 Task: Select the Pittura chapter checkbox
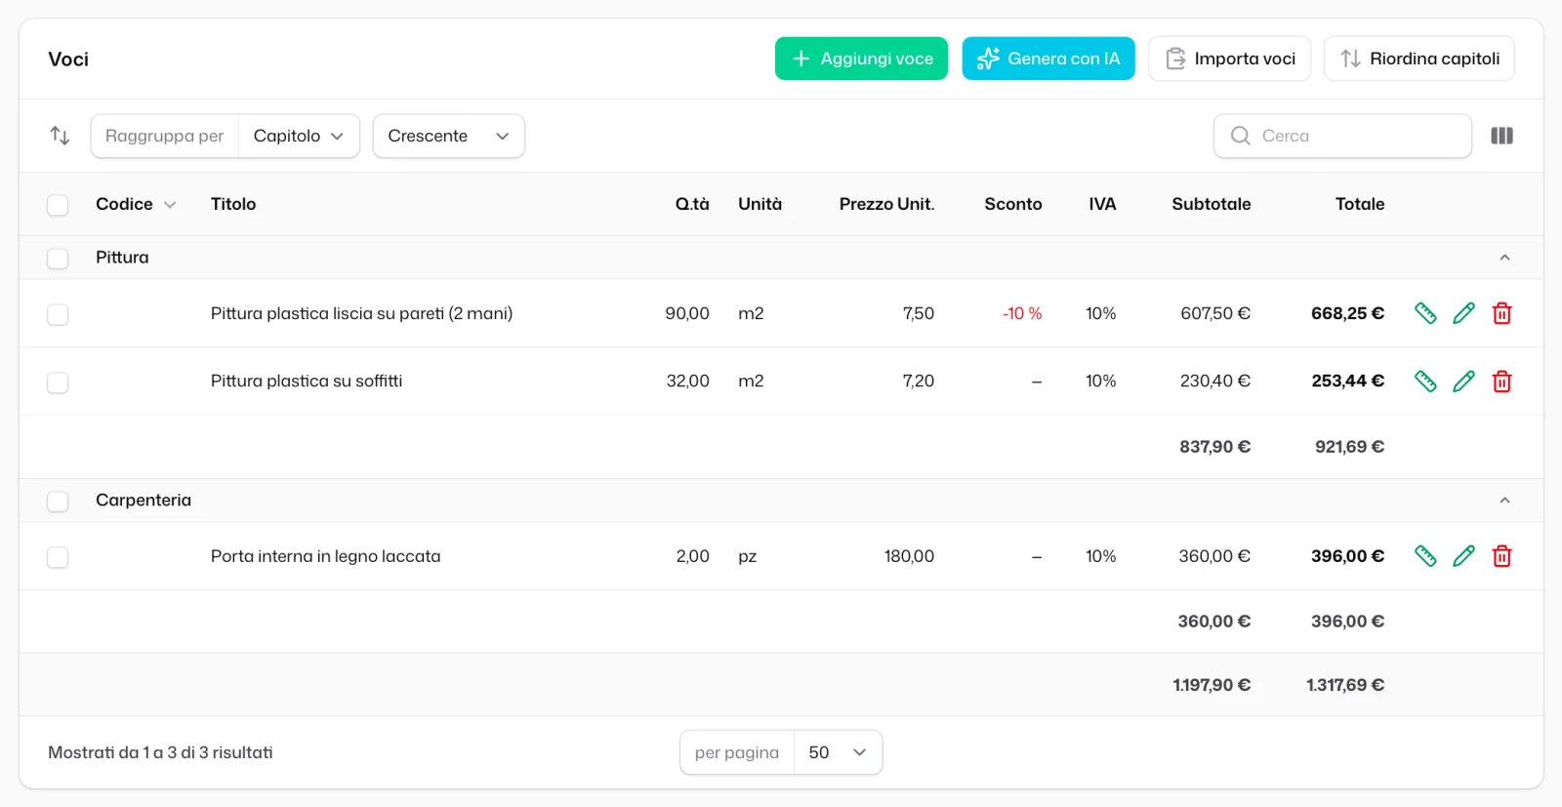[x=58, y=259]
